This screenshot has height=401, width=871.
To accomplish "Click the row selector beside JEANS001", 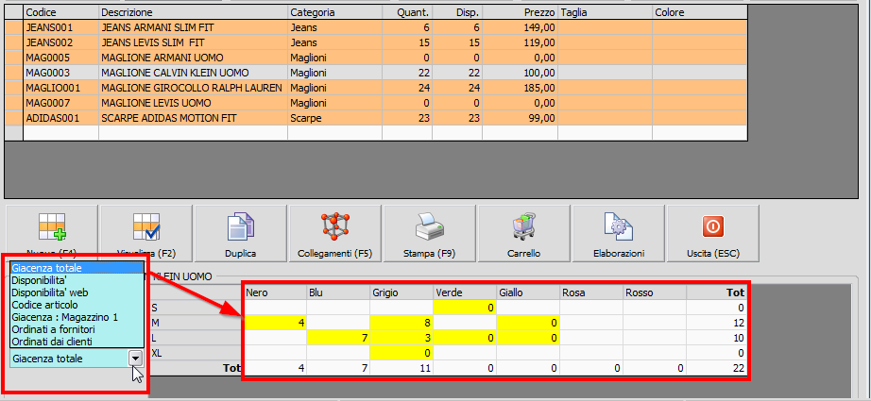I will (14, 26).
